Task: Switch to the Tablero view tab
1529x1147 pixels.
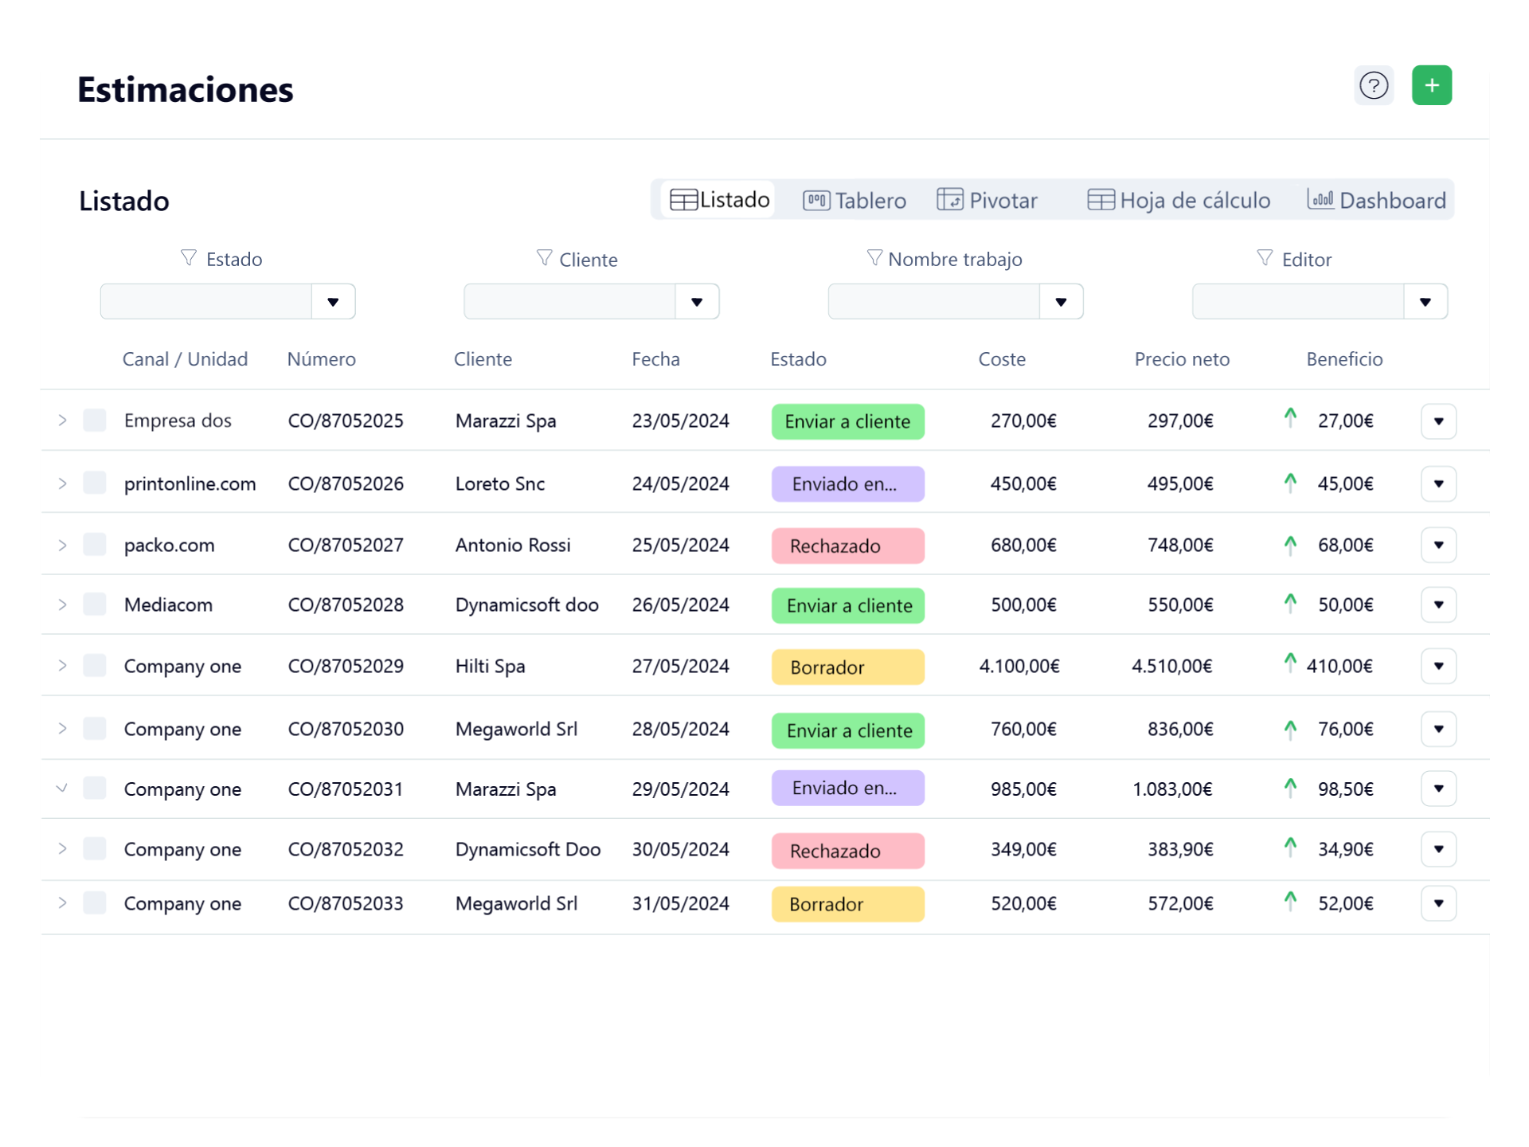Action: click(854, 200)
